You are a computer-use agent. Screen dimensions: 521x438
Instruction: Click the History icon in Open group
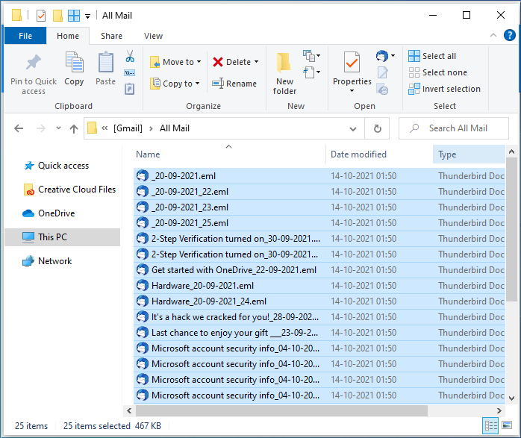pos(382,89)
